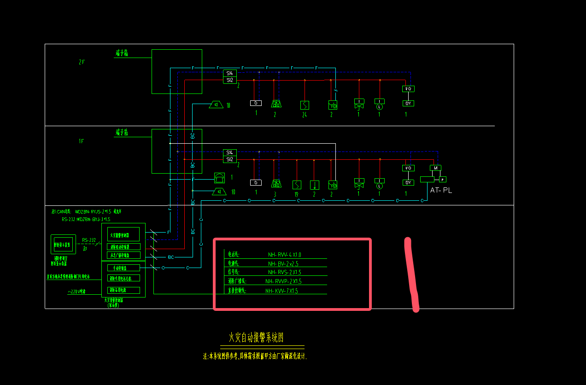Select the 1F SI4 isolator box
This screenshot has height=385, width=586.
point(230,152)
